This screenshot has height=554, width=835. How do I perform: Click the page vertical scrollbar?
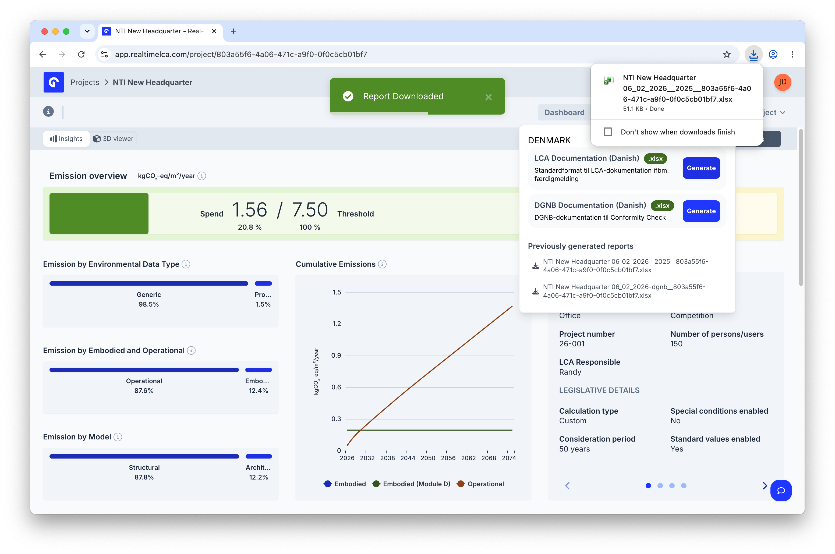[801, 208]
